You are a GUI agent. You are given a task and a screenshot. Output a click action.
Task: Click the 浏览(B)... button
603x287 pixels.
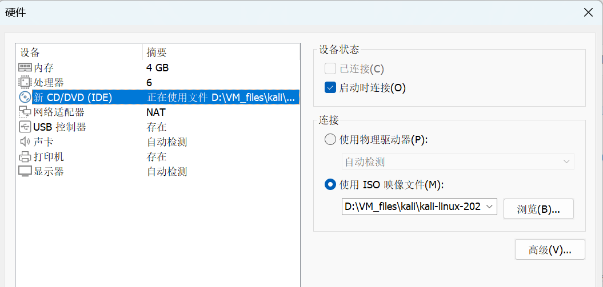pos(538,209)
